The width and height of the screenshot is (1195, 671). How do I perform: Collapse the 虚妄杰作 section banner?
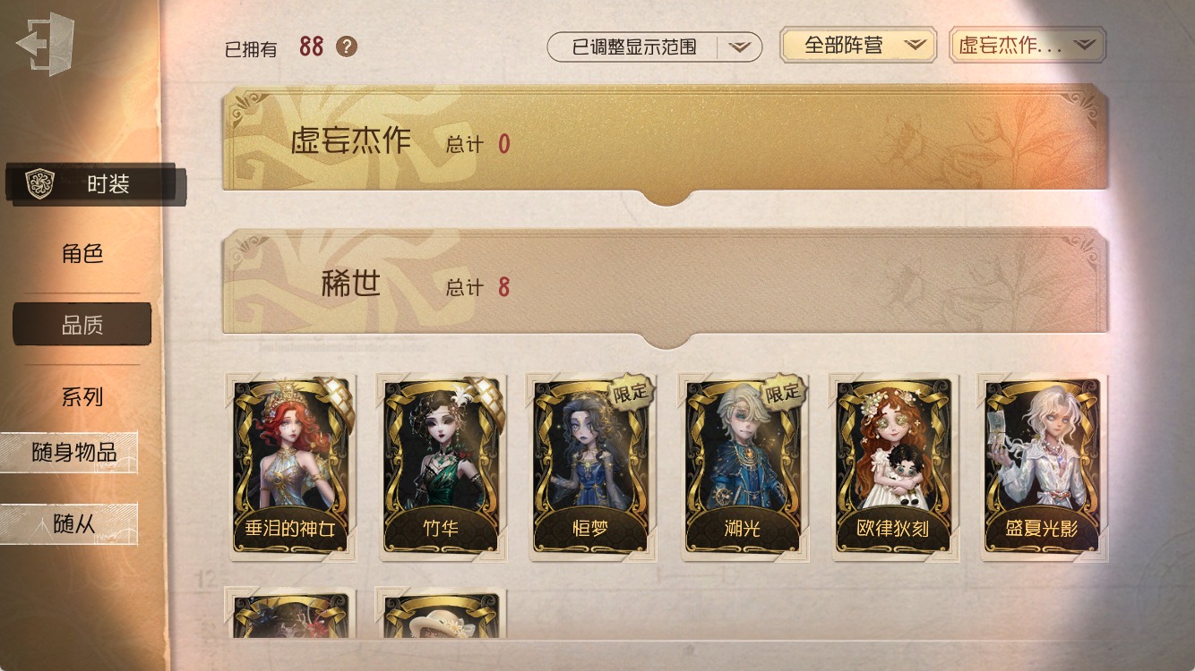pyautogui.click(x=665, y=140)
